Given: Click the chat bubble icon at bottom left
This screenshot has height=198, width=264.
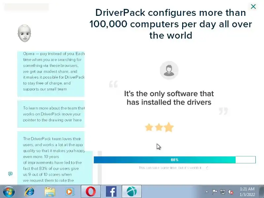Looking at the screenshot, I should pyautogui.click(x=10, y=174).
